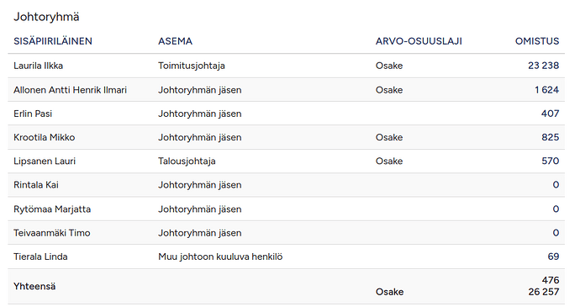Image resolution: width=580 pixels, height=307 pixels.
Task: Click the Talousjohtaja position cell
Action: 187,161
